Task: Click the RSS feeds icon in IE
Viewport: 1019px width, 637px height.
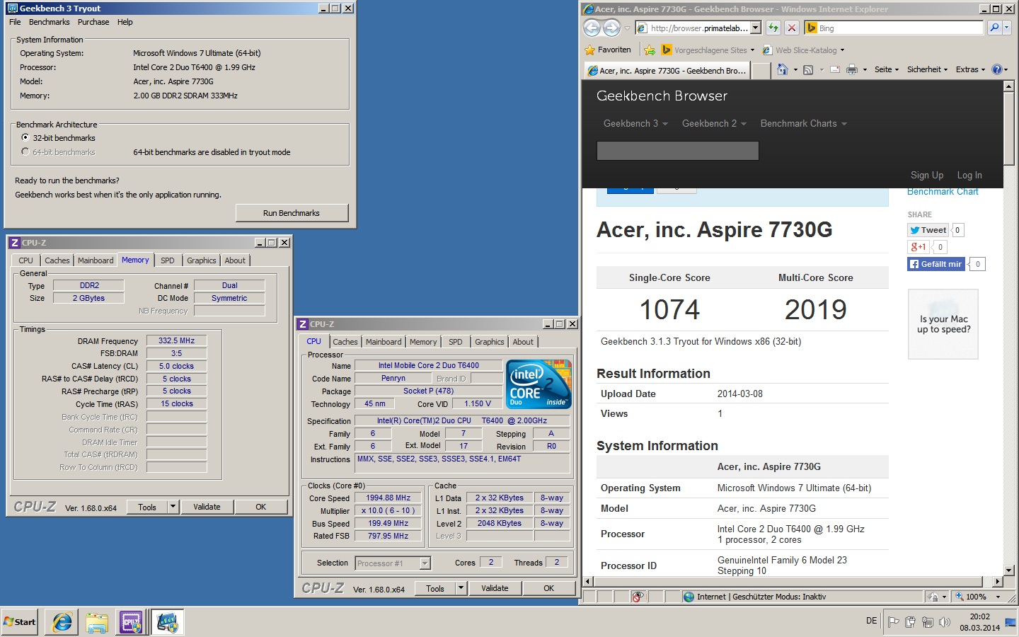Action: coord(808,69)
